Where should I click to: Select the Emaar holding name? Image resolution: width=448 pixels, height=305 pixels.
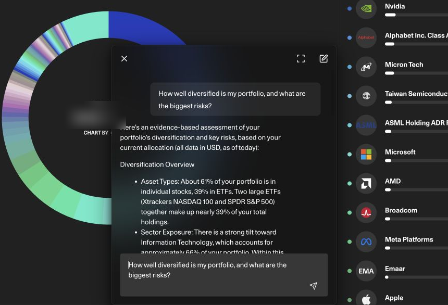pos(395,269)
